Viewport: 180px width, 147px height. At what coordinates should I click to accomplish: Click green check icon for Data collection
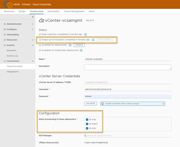click(40, 34)
